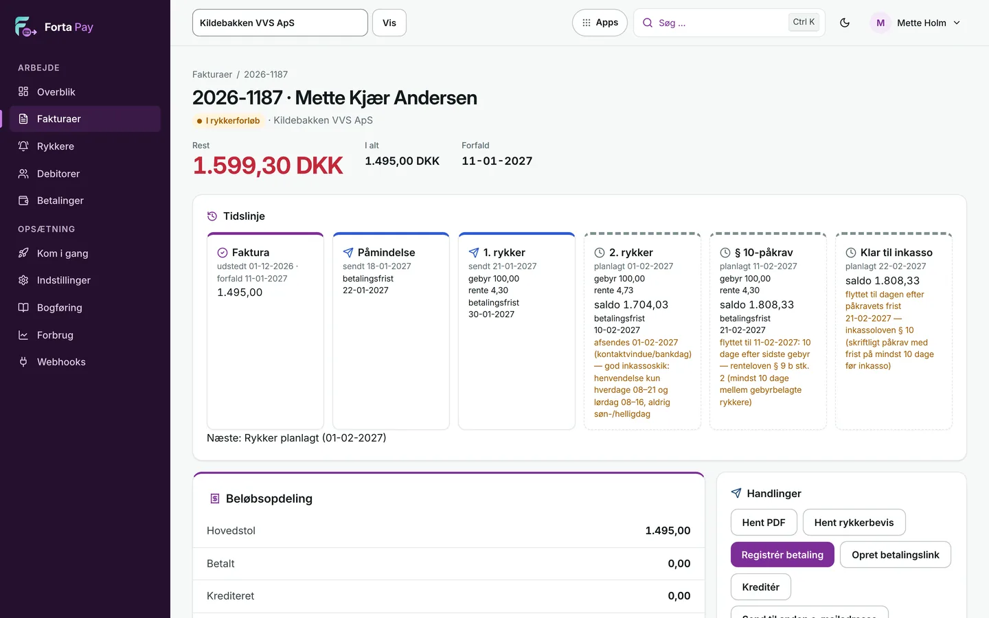
Task: Click the I alt amount 1.495,00 DKK
Action: 402,161
